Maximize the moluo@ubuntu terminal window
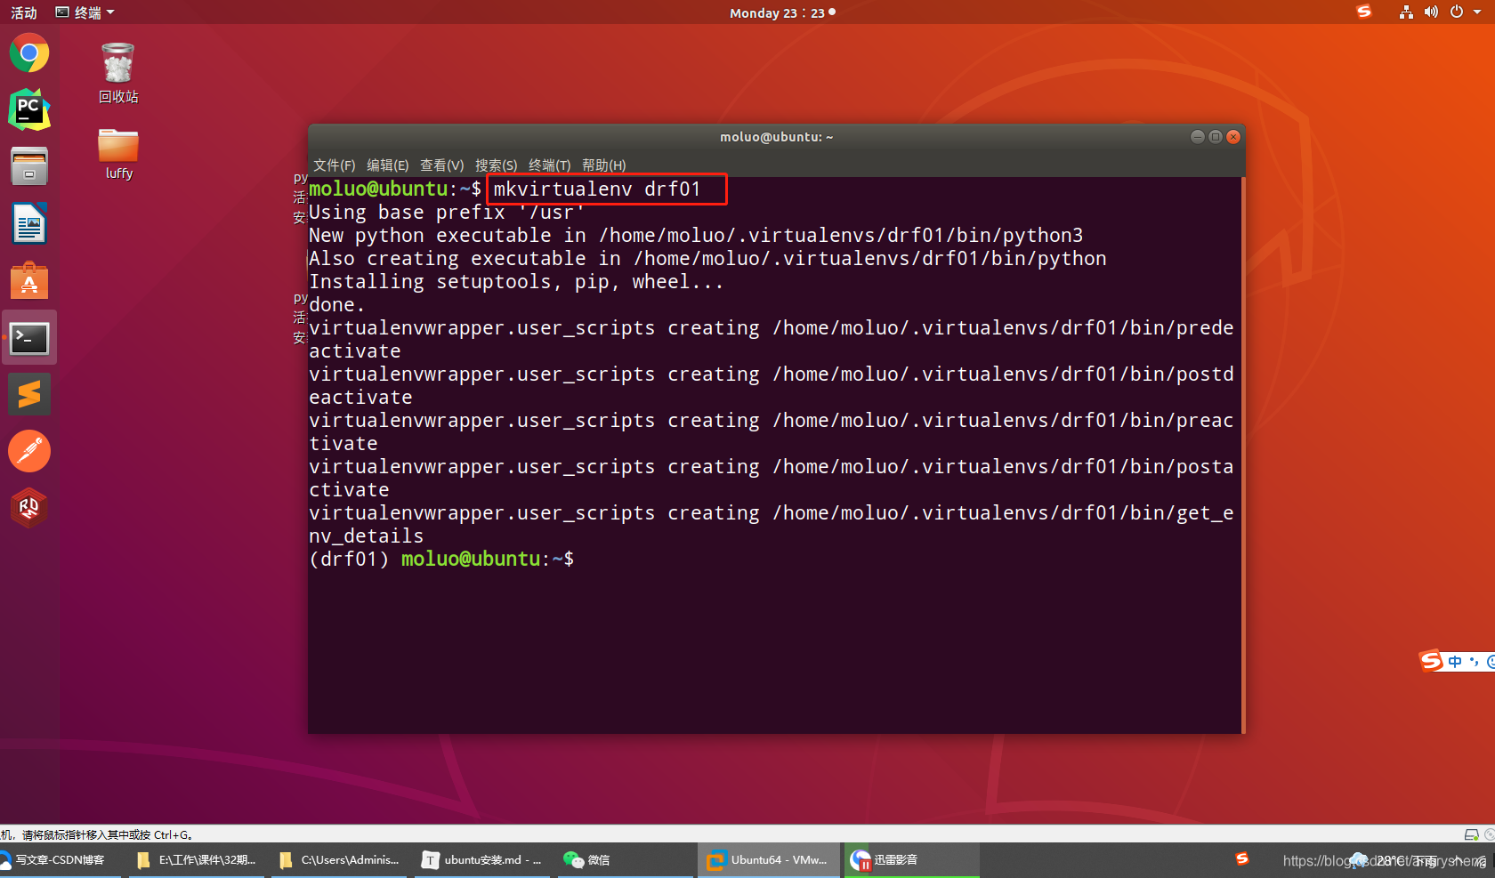Image resolution: width=1495 pixels, height=878 pixels. click(1216, 136)
